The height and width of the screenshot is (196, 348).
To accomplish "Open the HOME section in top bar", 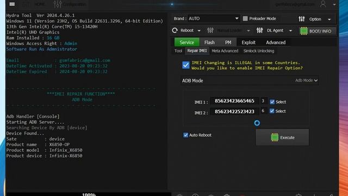I will pos(40,4).
